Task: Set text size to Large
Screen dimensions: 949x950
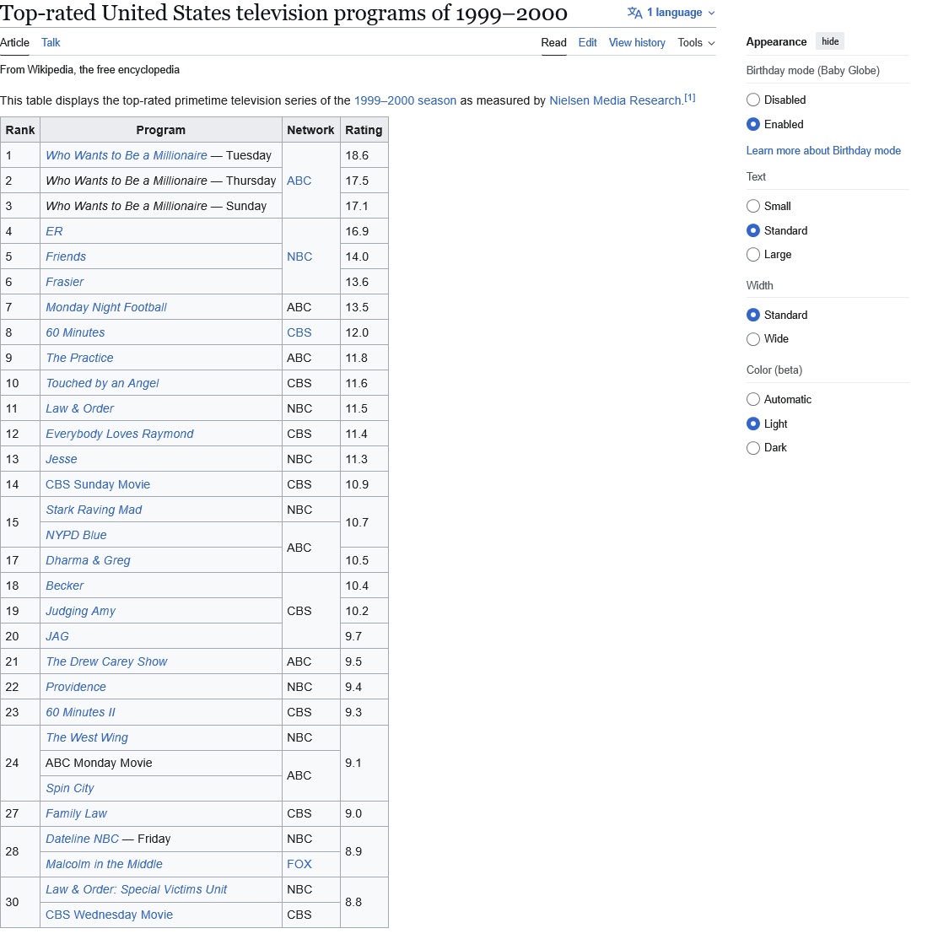Action: (x=752, y=255)
